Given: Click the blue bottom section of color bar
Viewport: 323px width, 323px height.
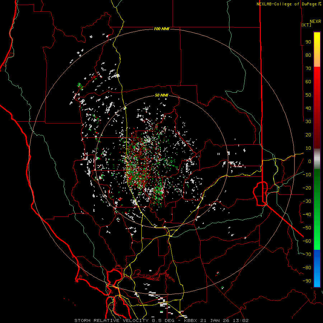Looking at the screenshot, I should coord(317,268).
